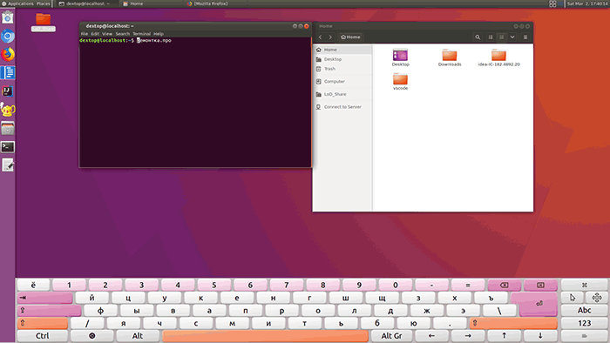Click Connect to Server in the sidebar
610x343 pixels.
pos(343,107)
